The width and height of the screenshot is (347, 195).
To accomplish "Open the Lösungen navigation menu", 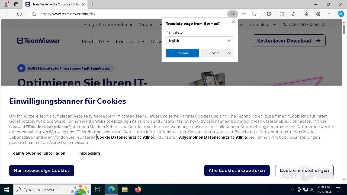I will pyautogui.click(x=130, y=41).
